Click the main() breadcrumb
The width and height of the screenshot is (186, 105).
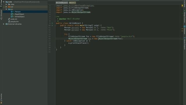click(x=72, y=3)
